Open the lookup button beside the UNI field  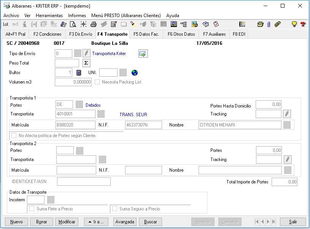[123, 73]
